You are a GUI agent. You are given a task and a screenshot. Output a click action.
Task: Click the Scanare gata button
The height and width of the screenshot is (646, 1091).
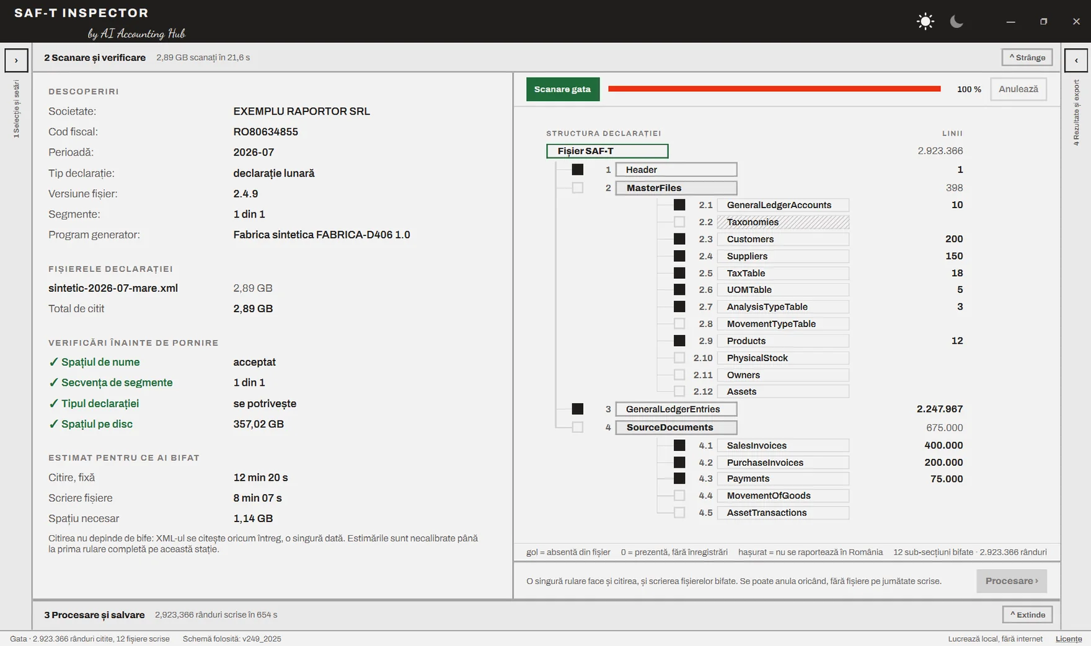point(563,89)
